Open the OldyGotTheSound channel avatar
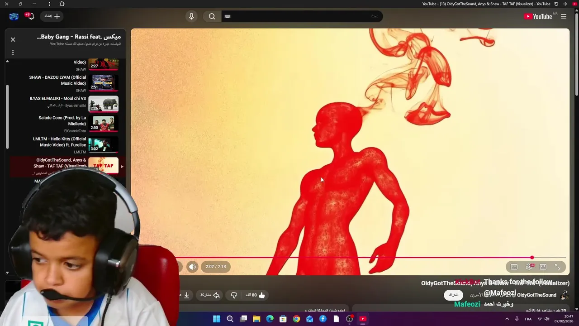This screenshot has height=326, width=579. coord(564,295)
